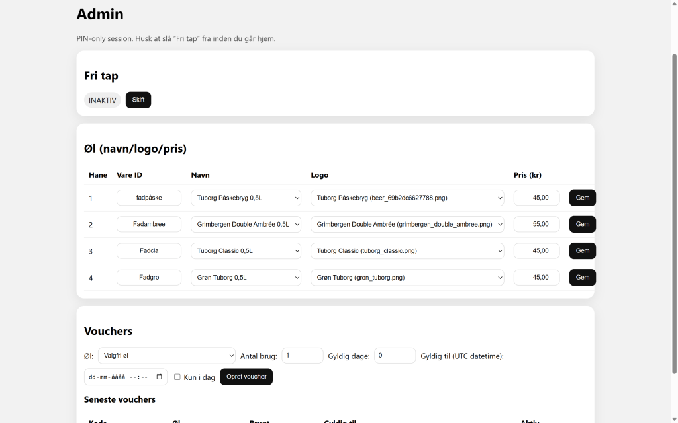Open the calendar picker icon in datetime field
This screenshot has height=423, width=678.
pos(159,377)
